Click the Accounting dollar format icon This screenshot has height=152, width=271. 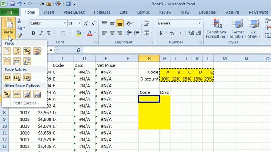click(161, 33)
